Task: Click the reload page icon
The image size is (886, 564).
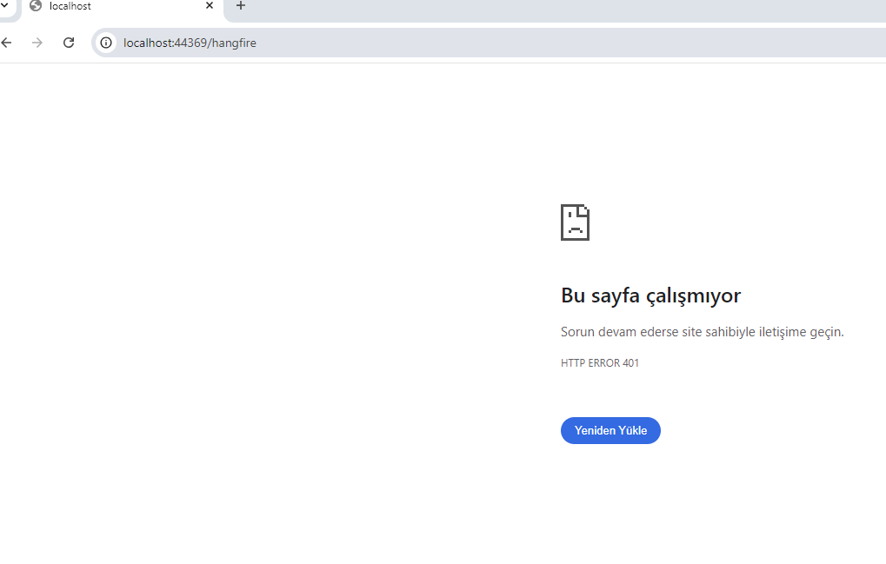Action: [x=69, y=43]
